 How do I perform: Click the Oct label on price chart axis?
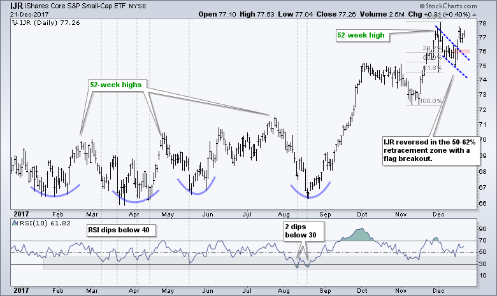(362, 215)
